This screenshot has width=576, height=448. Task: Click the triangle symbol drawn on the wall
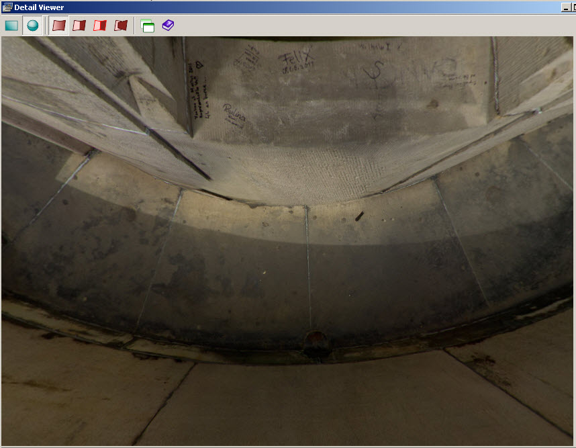(199, 65)
